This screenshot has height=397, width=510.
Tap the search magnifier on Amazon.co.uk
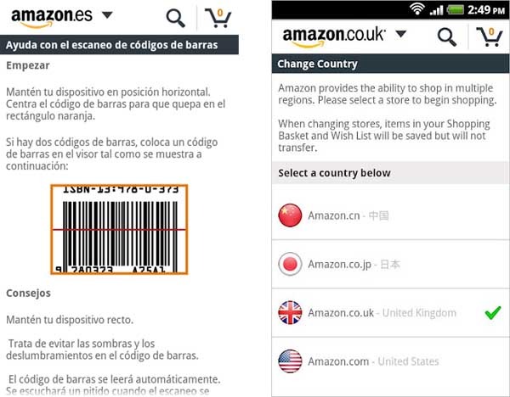(446, 36)
